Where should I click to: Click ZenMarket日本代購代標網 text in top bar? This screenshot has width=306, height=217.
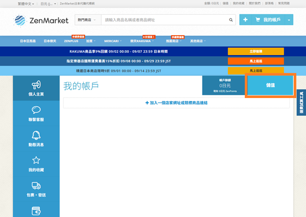pyautogui.click(x=77, y=4)
